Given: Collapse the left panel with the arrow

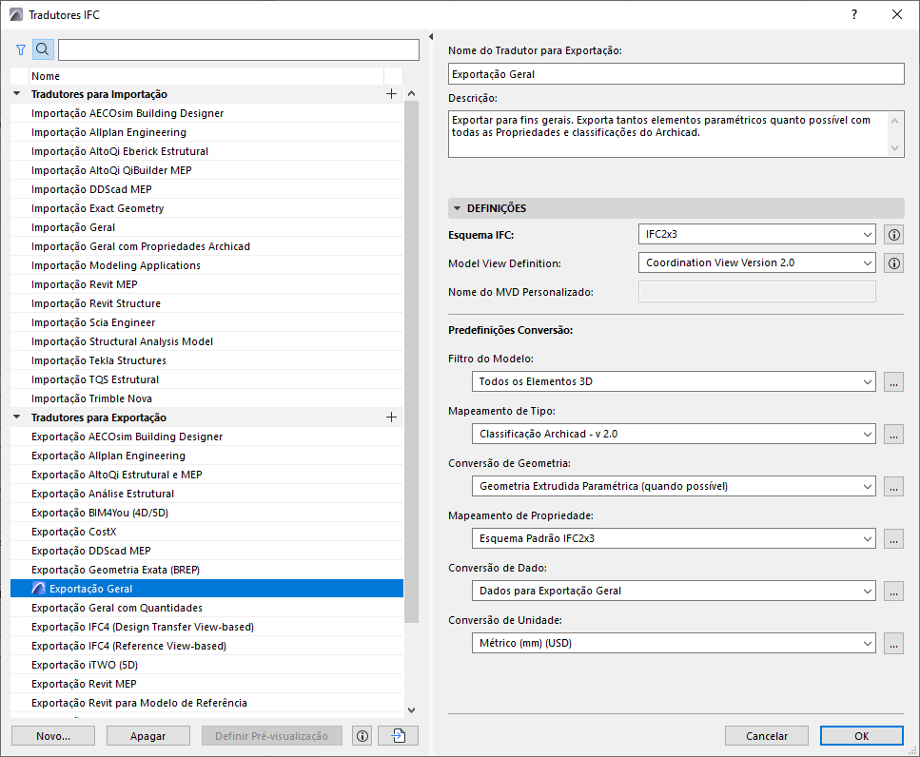Looking at the screenshot, I should pos(431,38).
